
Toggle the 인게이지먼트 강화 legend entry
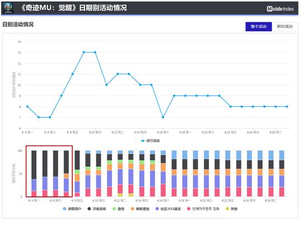[203, 209]
